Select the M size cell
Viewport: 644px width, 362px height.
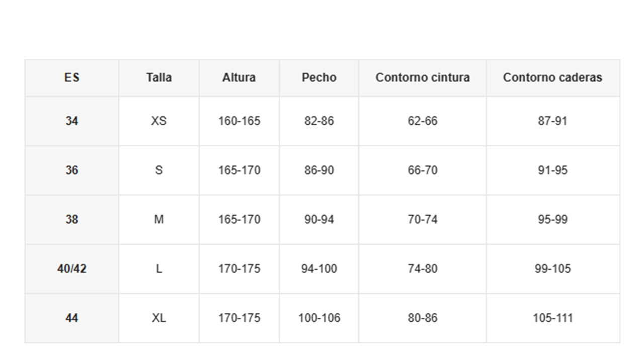(159, 220)
